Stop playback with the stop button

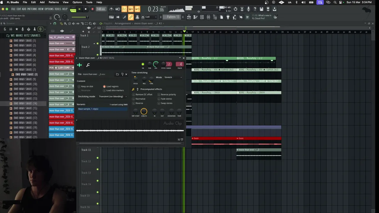click(86, 9)
